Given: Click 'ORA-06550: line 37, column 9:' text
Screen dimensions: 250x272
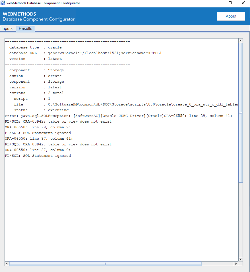Looking at the screenshot, I should pyautogui.click(x=38, y=150).
